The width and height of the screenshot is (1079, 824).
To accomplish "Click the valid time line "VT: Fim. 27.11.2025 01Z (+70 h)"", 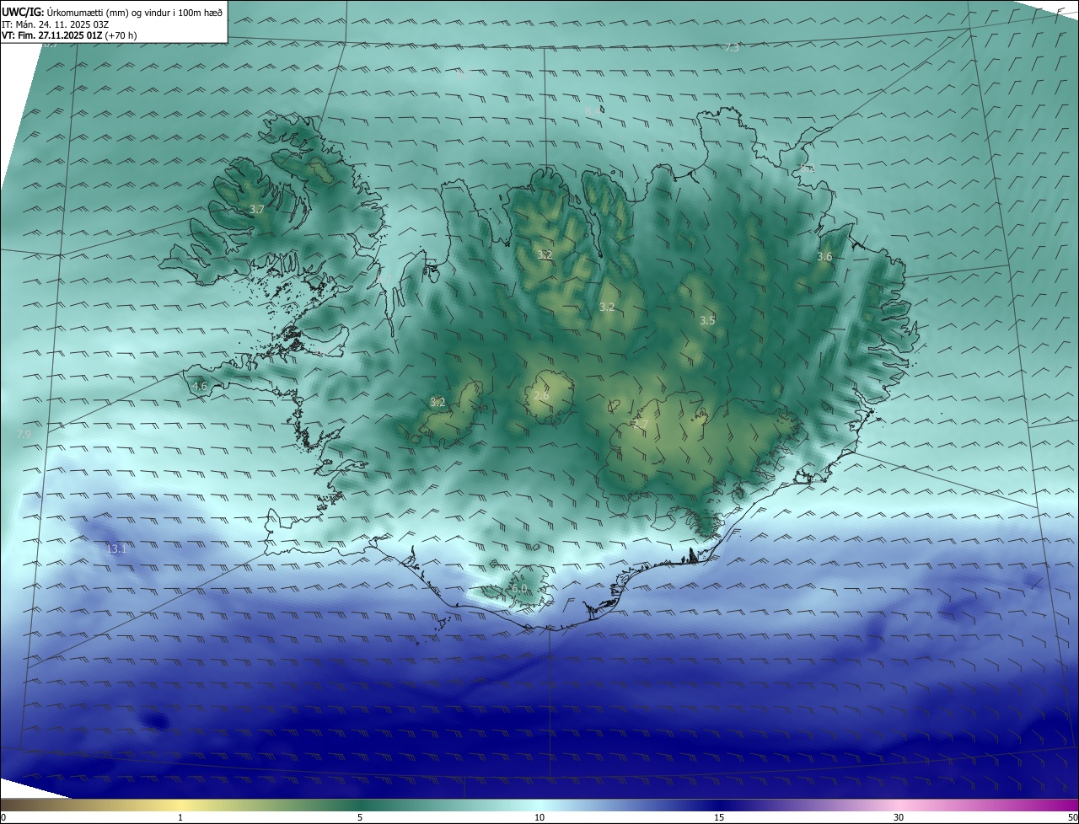I will (69, 35).
